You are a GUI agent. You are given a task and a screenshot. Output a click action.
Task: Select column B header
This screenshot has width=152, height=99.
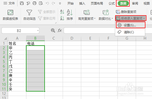35,38
